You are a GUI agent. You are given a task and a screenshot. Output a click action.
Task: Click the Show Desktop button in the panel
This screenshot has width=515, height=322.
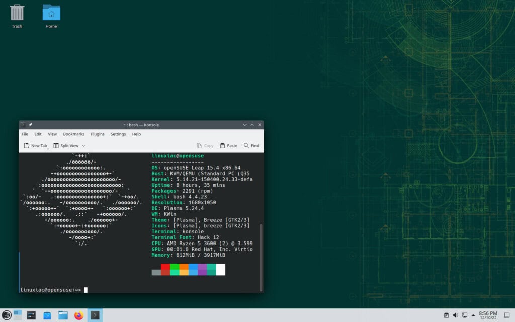coord(507,315)
